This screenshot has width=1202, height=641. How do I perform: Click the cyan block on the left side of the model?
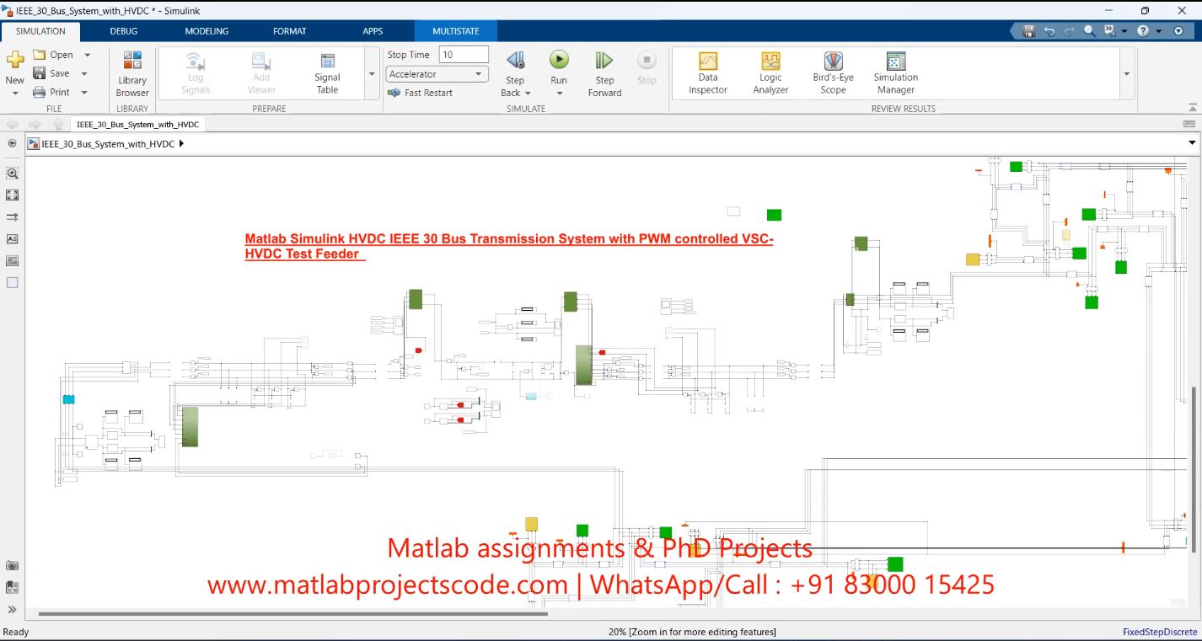coord(69,399)
